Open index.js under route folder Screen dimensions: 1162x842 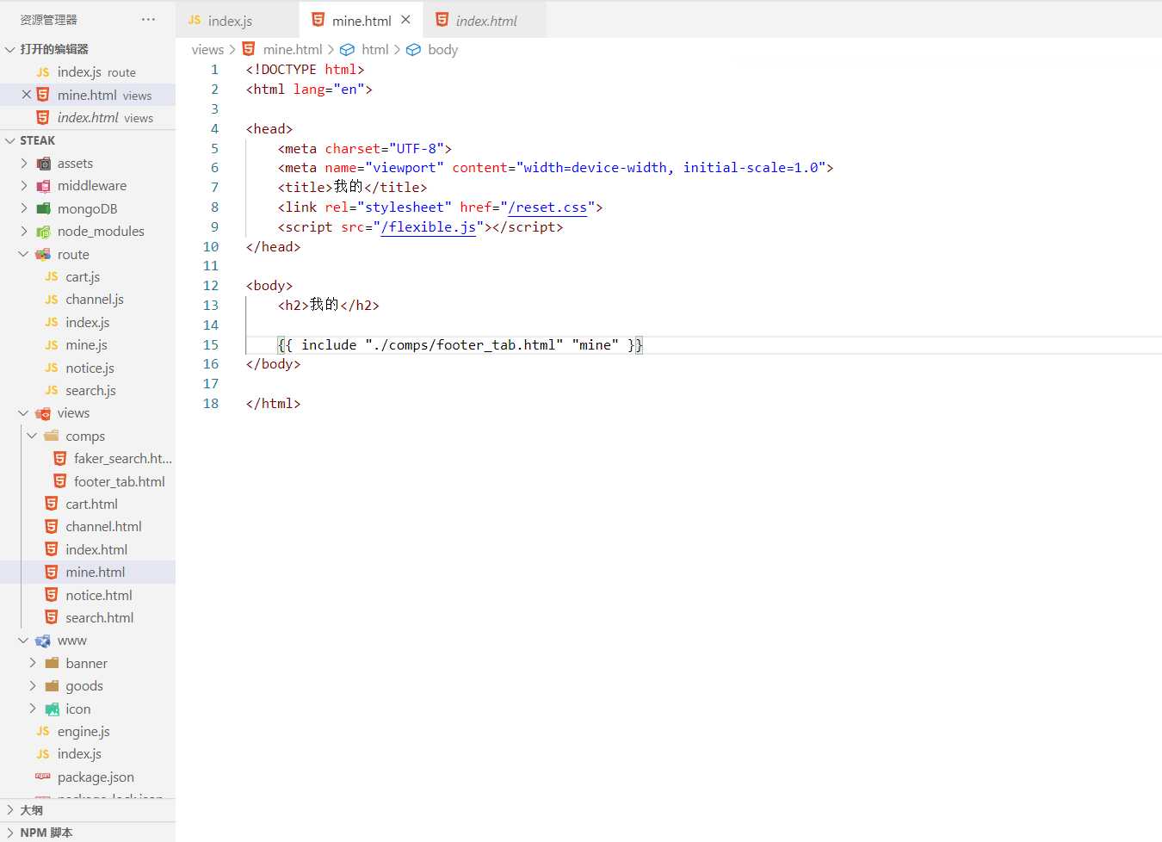[88, 322]
